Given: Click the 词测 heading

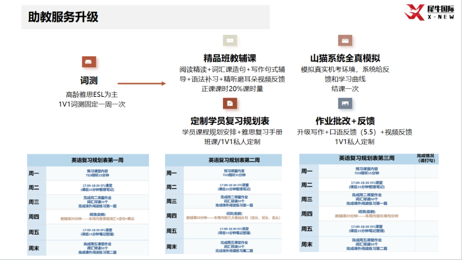Looking at the screenshot, I should click(89, 80).
